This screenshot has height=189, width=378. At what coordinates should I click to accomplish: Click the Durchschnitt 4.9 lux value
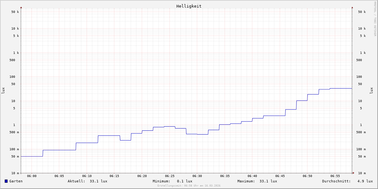(365, 181)
